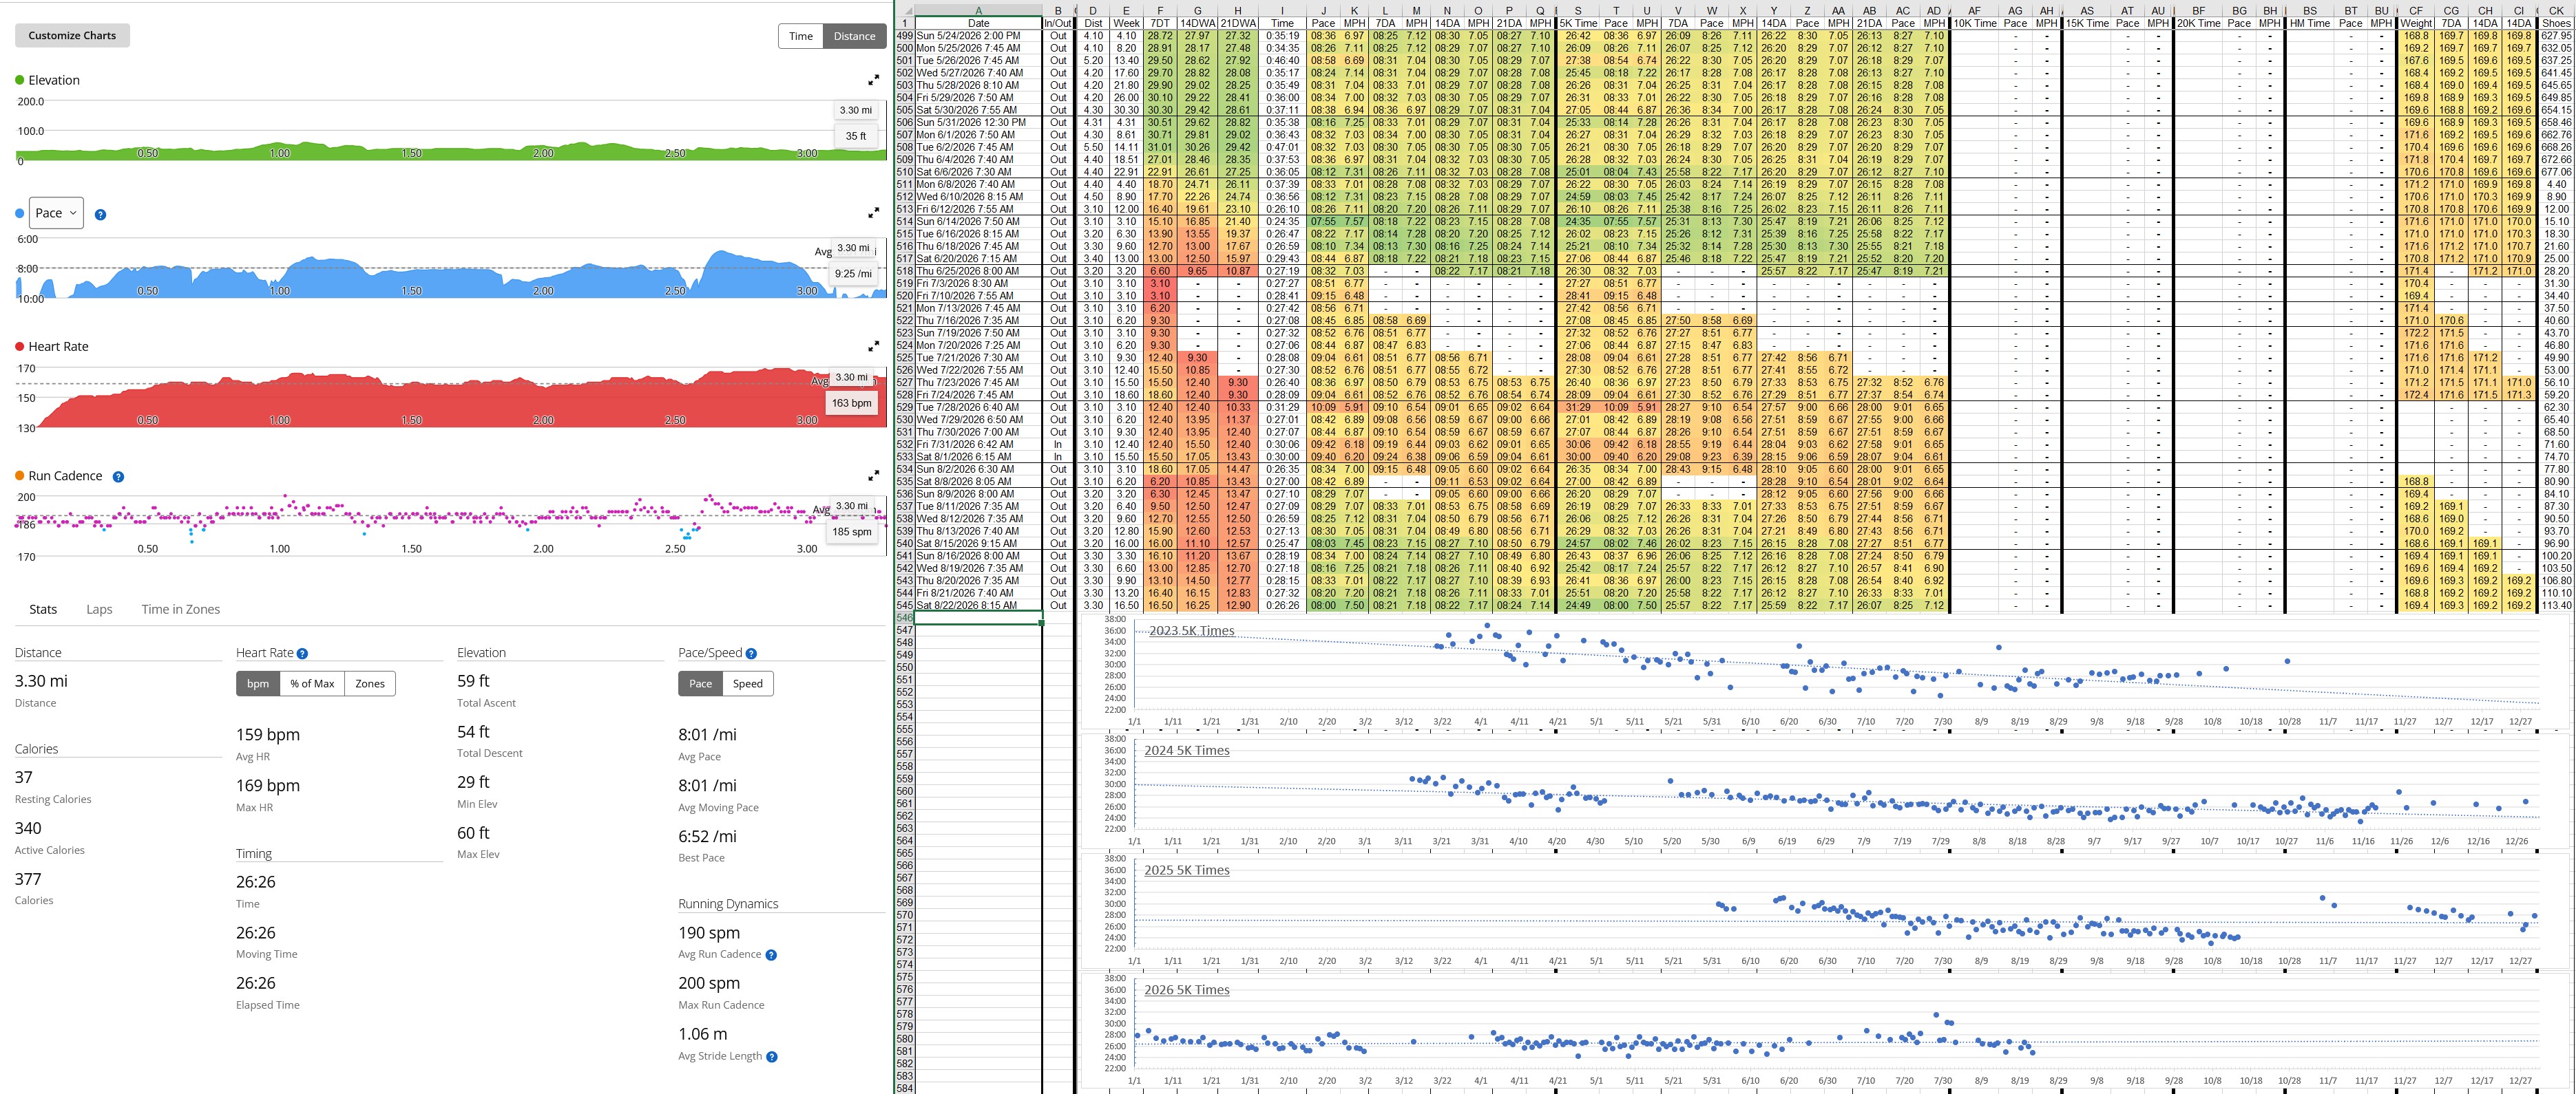Expand the Heart Rate chart fullscreen
Viewport: 2576px width, 1094px height.
873,345
